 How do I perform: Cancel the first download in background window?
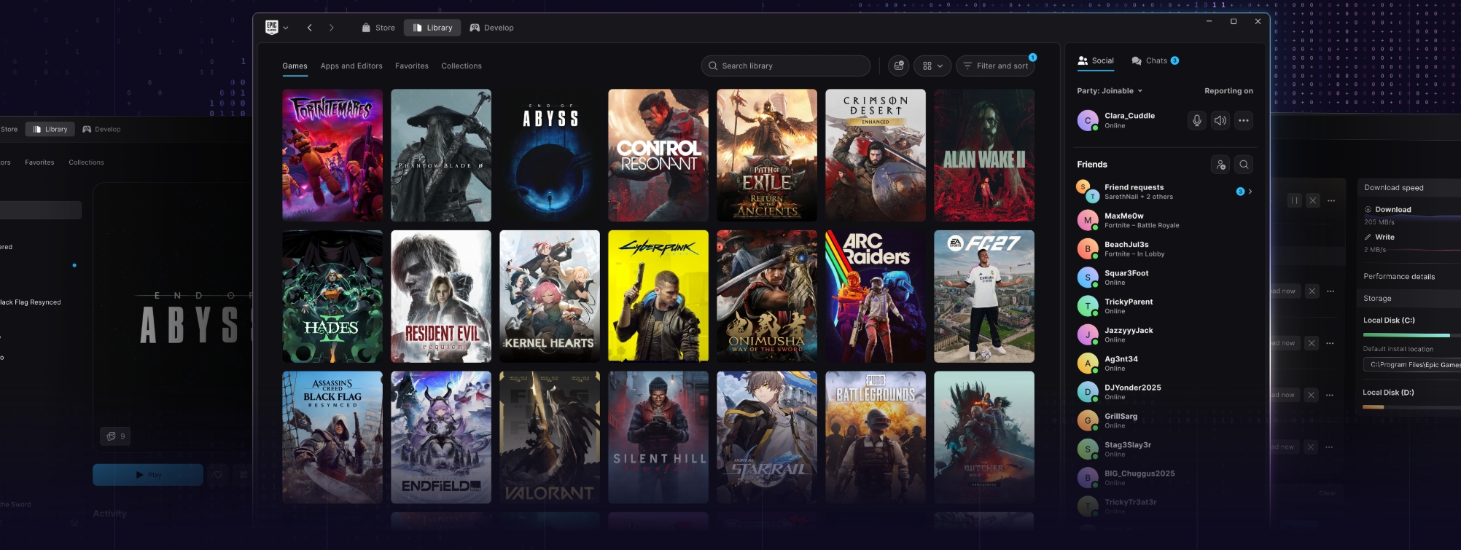point(1312,200)
